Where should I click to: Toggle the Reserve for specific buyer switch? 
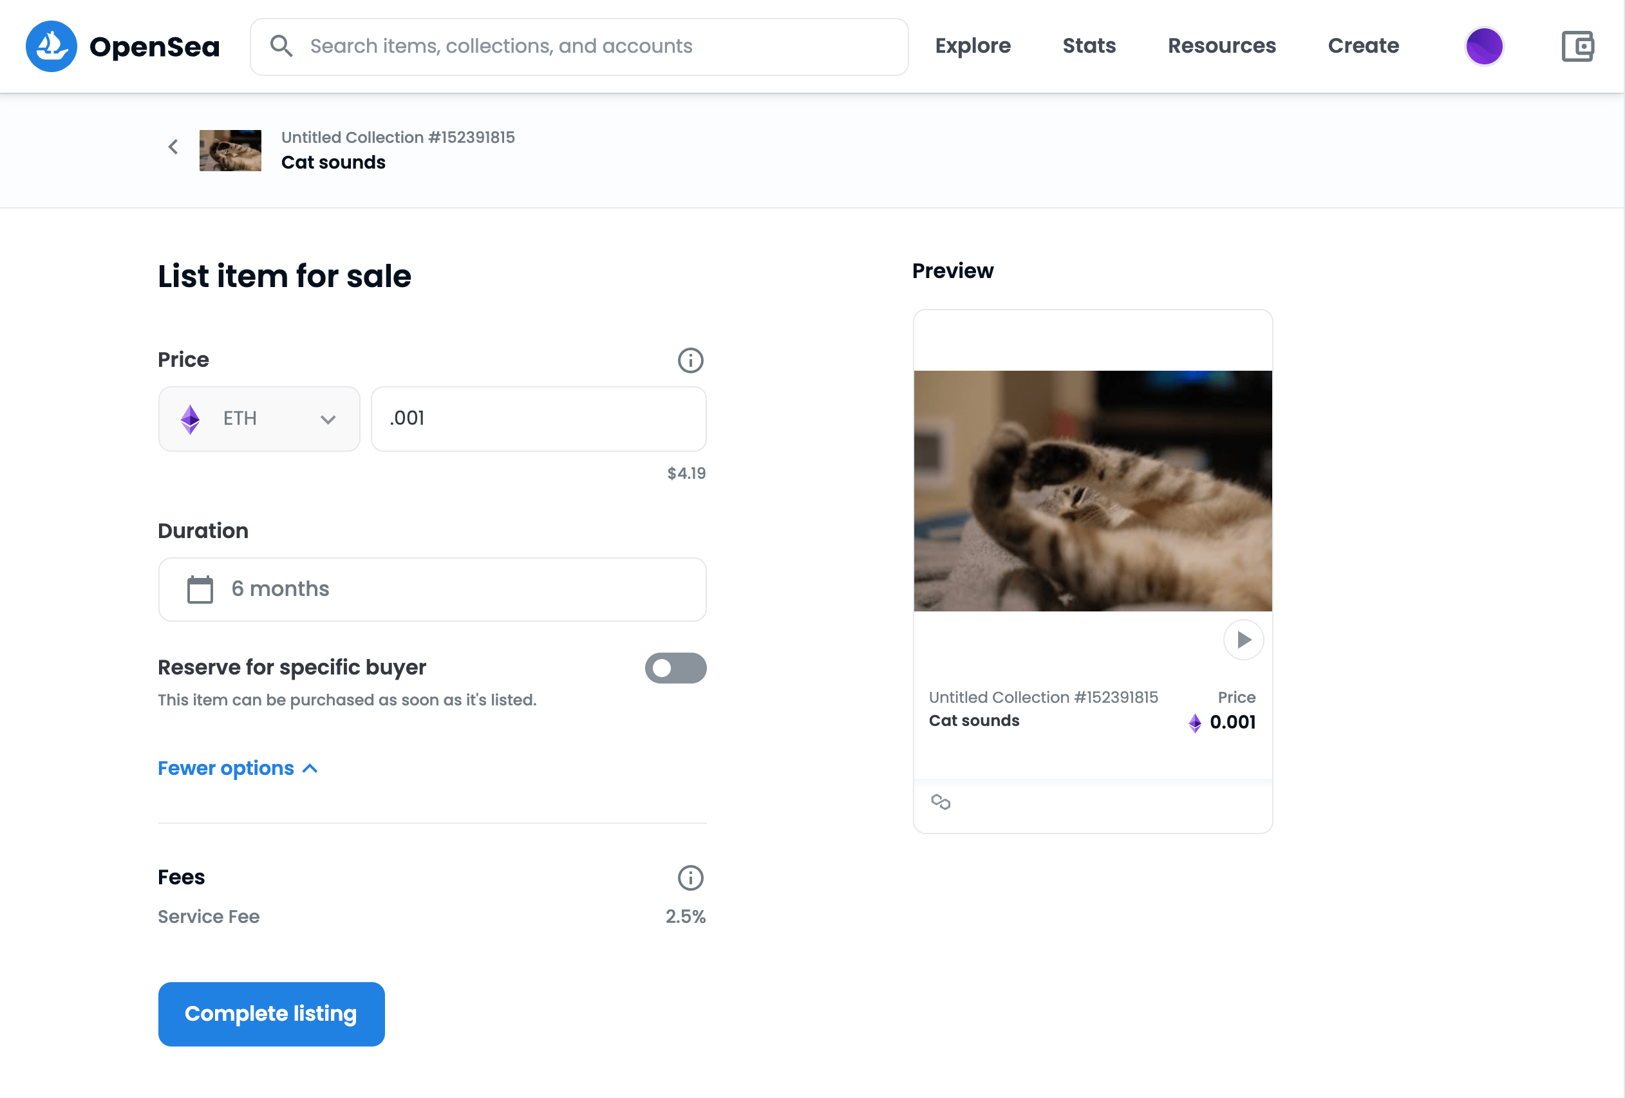(677, 668)
